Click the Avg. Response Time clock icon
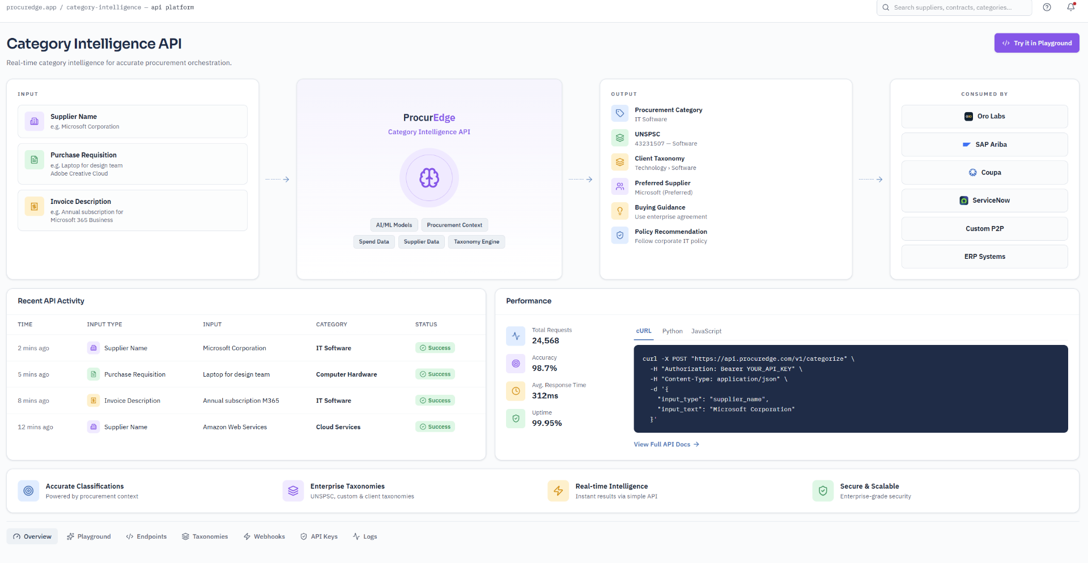This screenshot has width=1088, height=563. click(516, 391)
